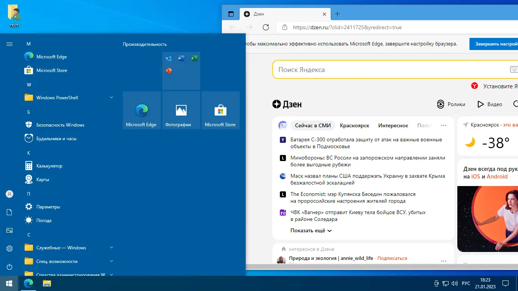
Task: Open the notification center icon
Action: coord(505,283)
